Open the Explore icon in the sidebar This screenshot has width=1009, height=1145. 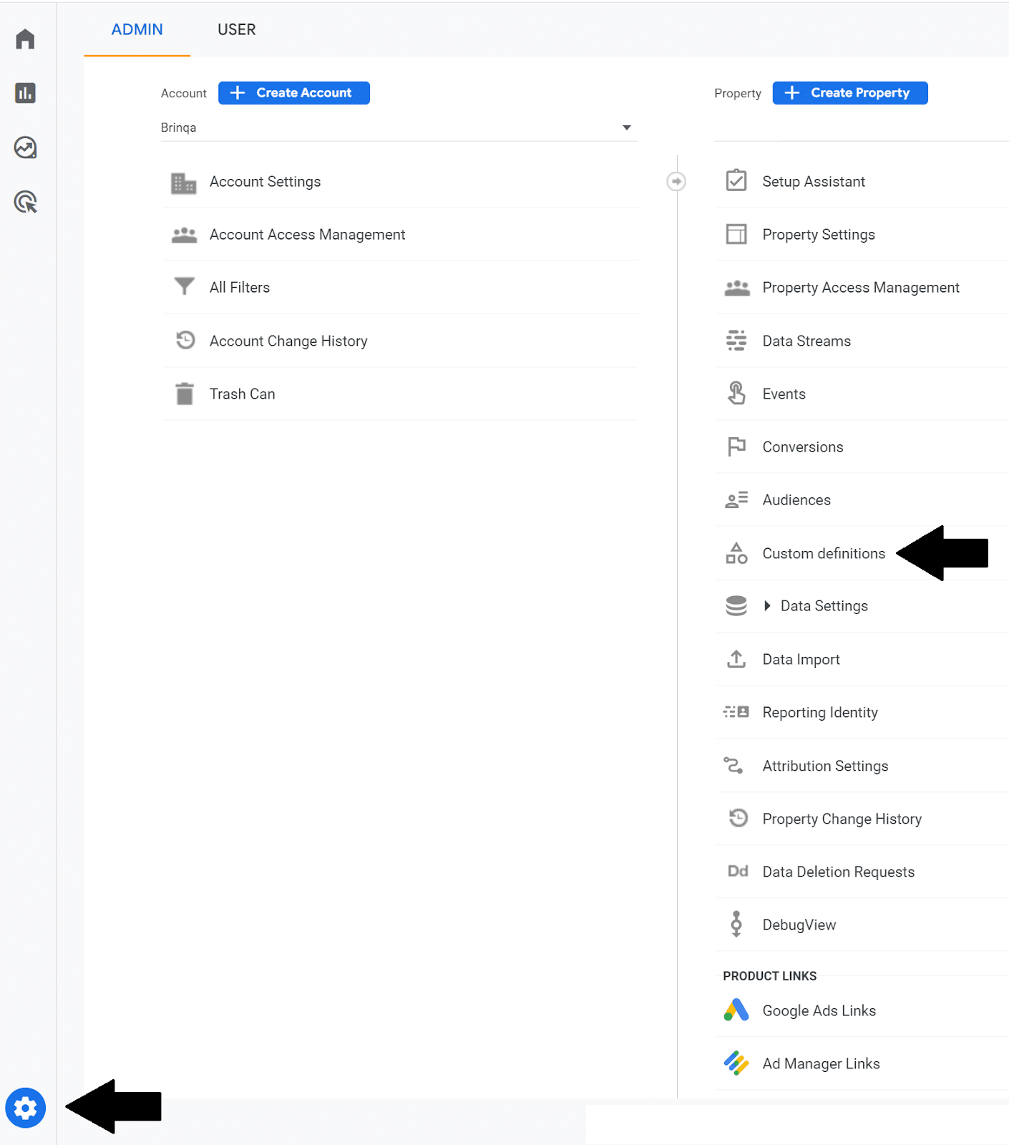point(25,147)
